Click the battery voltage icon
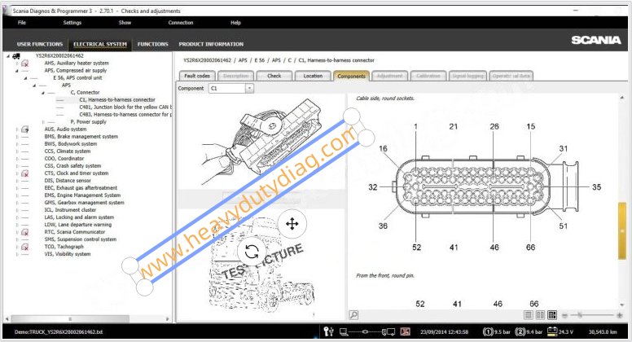This screenshot has width=632, height=342. tap(552, 331)
